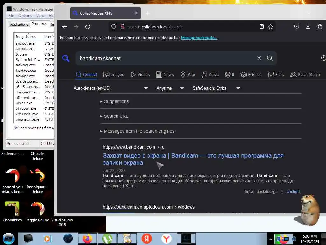
Task: Open the tracking protection shield icon
Action: click(x=114, y=27)
